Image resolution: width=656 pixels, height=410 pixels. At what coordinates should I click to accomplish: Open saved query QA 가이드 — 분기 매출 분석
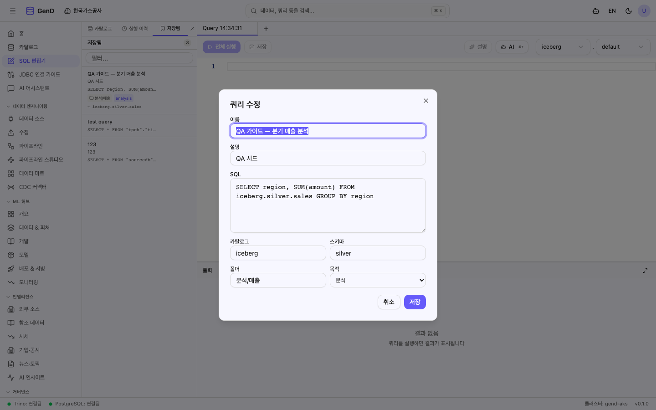pos(139,90)
